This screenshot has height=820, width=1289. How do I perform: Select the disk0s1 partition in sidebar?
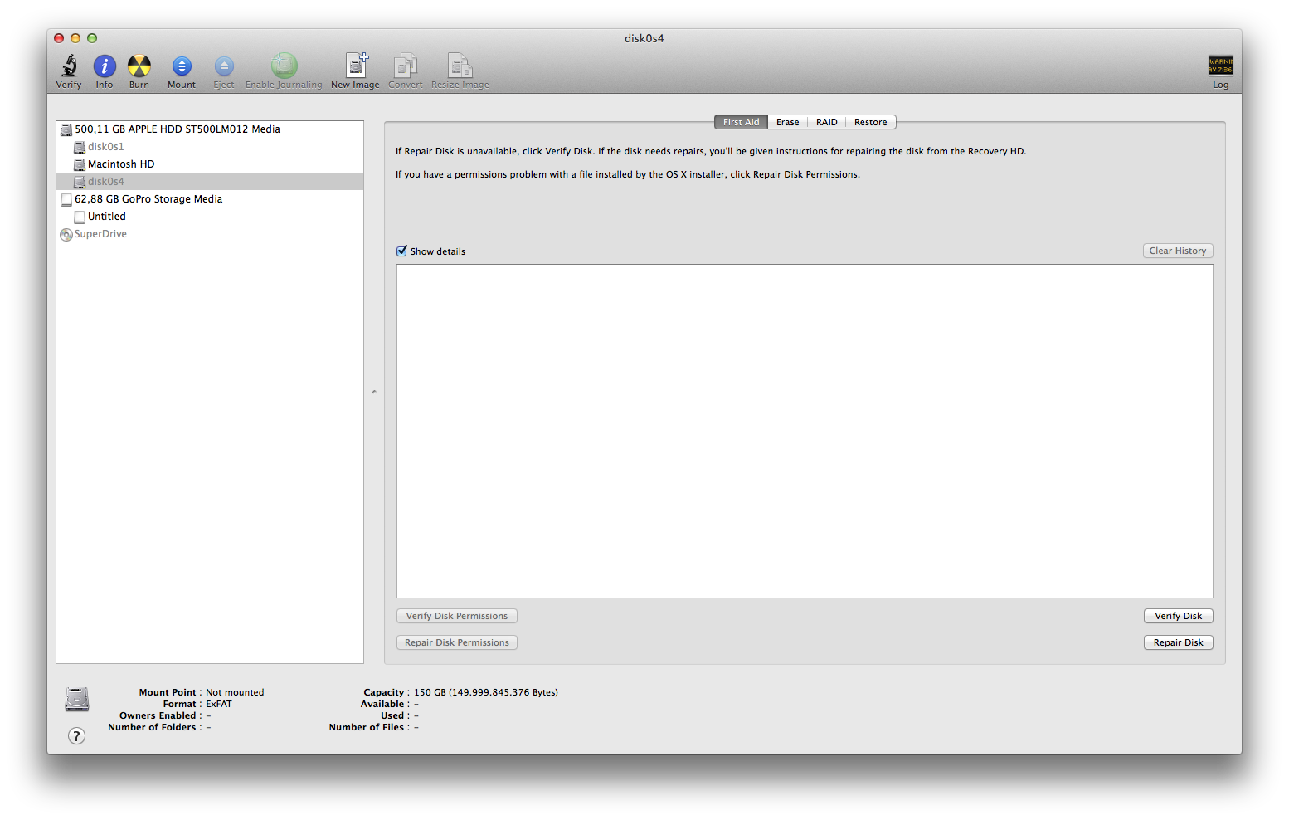pos(210,147)
